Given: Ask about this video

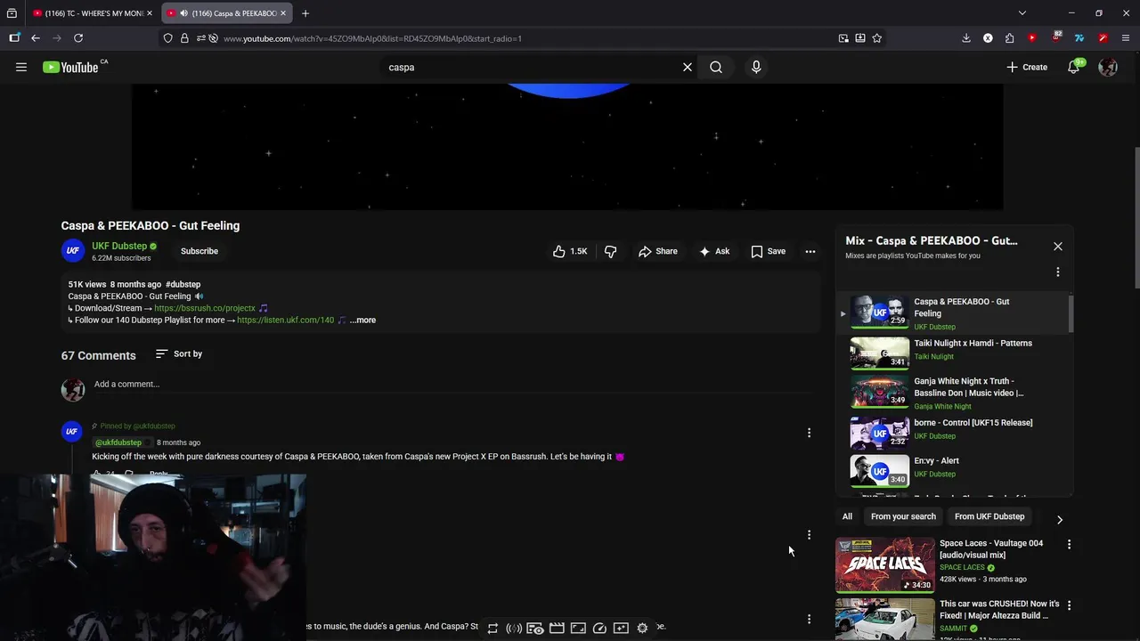Looking at the screenshot, I should 714,251.
